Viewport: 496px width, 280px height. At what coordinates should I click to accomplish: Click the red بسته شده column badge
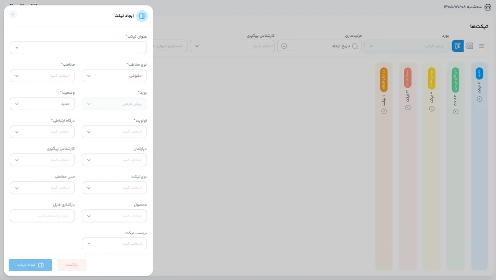pos(408,78)
